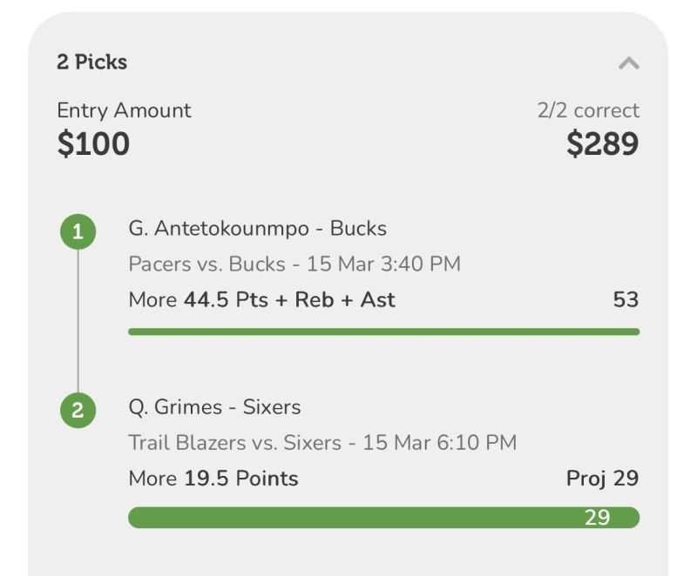Image resolution: width=697 pixels, height=576 pixels.
Task: Collapse the 2 Picks card chevron
Action: (628, 63)
